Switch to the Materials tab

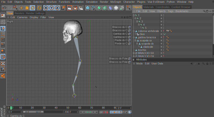[x=148, y=7]
